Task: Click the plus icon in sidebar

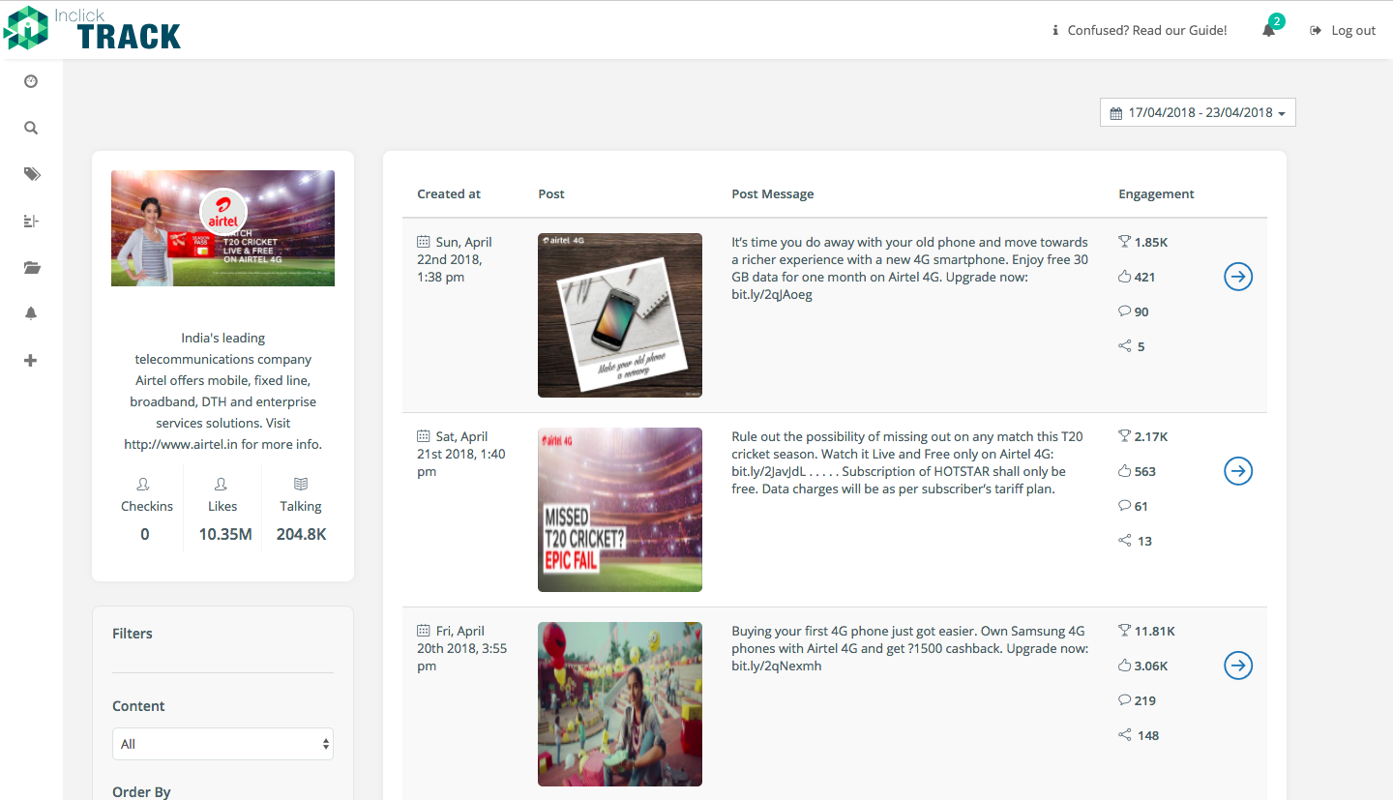Action: 31,360
